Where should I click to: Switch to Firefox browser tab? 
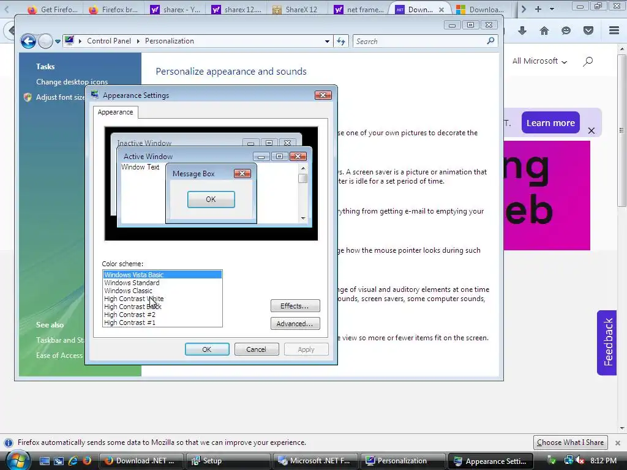tap(113, 9)
